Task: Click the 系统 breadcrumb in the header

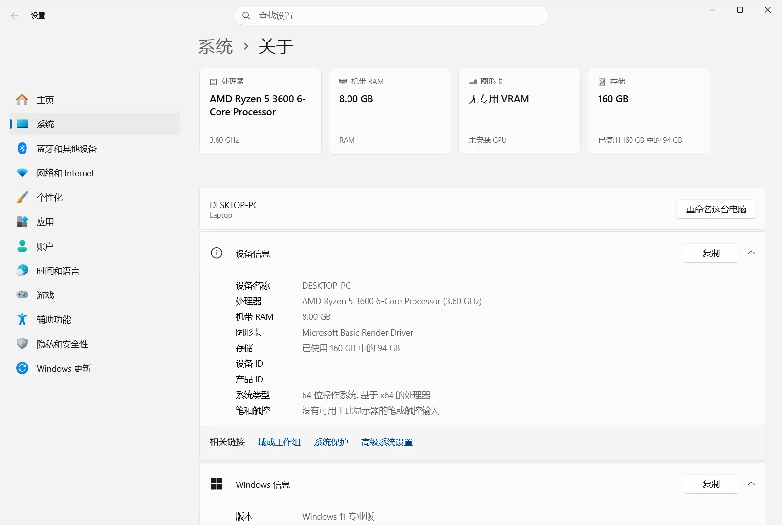Action: coord(216,47)
